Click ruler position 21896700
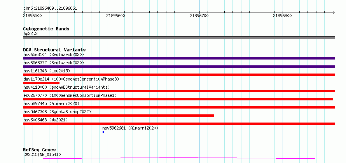 [x=199, y=16]
